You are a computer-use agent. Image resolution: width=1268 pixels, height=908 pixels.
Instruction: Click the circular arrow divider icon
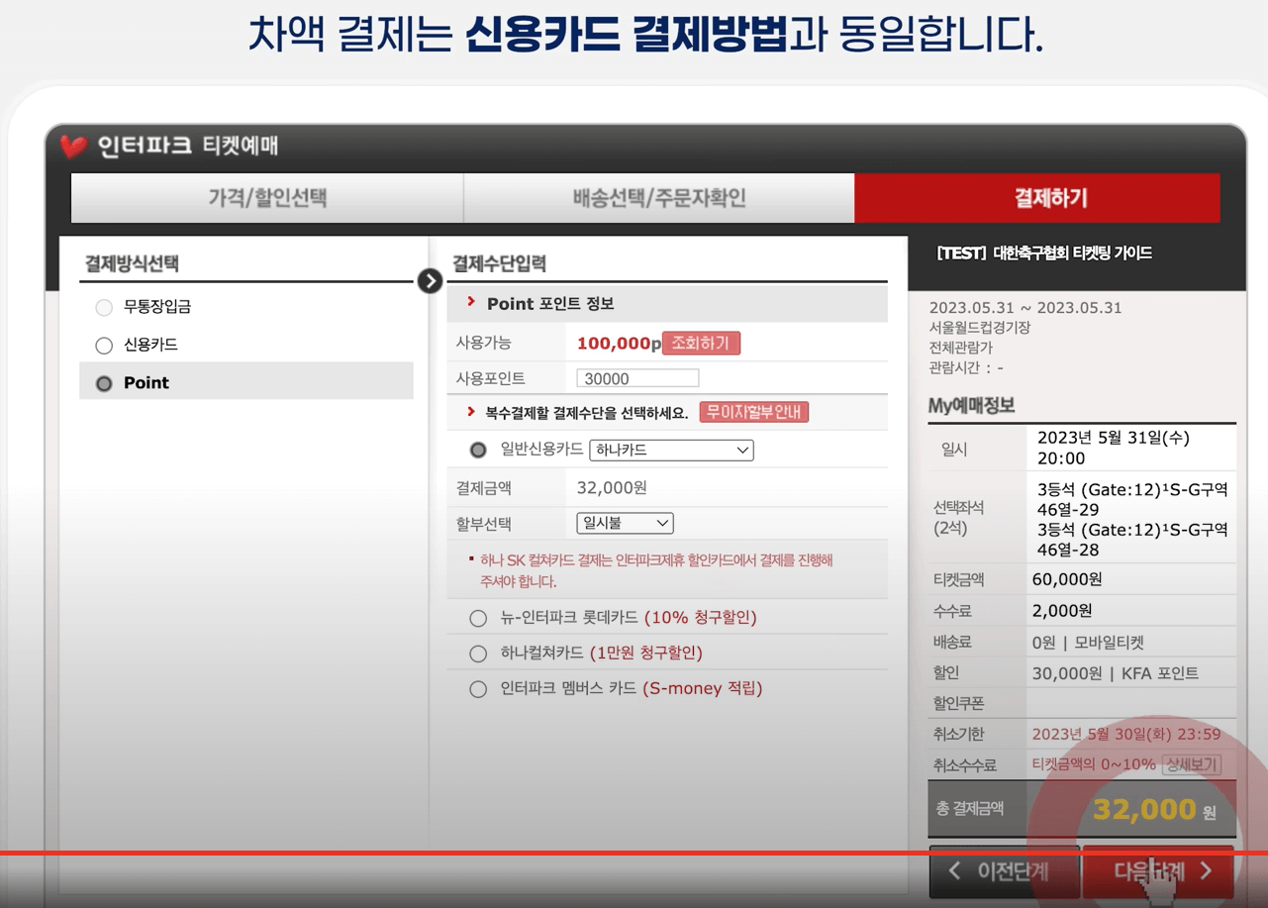(x=430, y=281)
